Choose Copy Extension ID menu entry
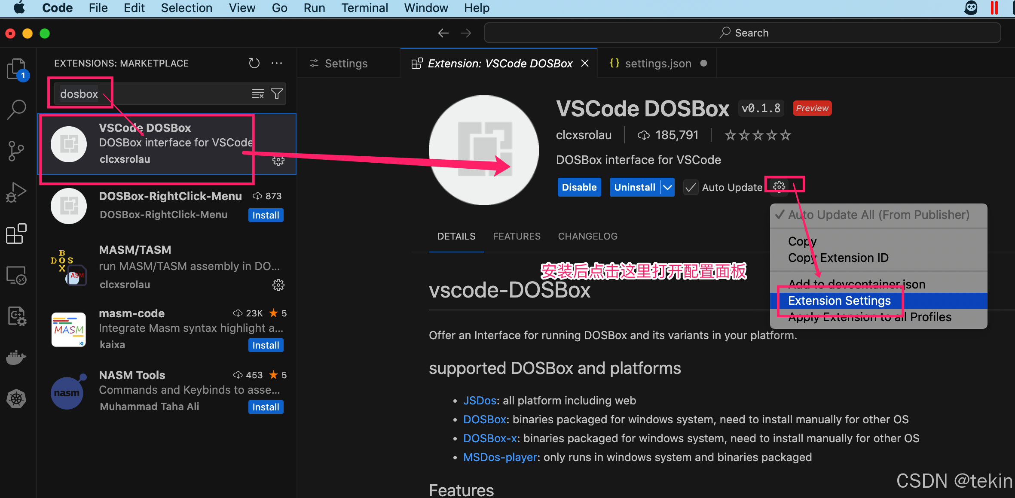 tap(878, 258)
